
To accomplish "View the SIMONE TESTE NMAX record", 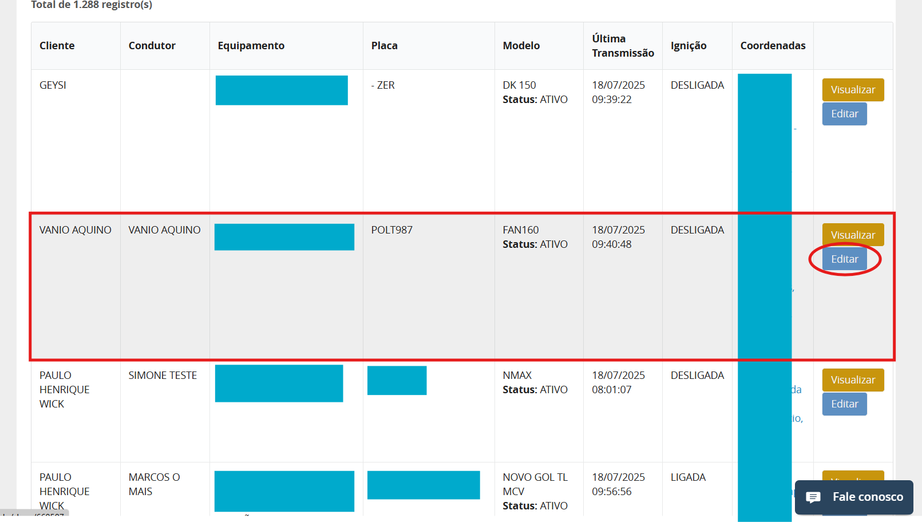I will coord(853,380).
